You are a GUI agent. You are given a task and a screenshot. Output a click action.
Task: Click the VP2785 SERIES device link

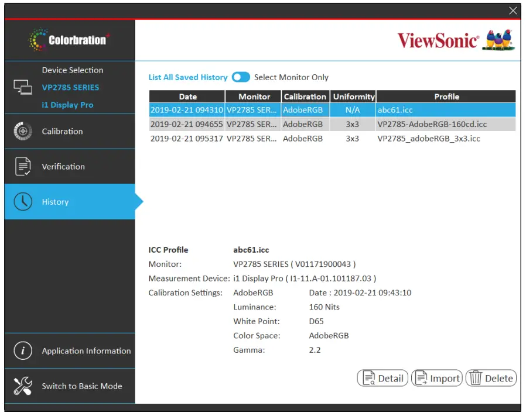(70, 88)
